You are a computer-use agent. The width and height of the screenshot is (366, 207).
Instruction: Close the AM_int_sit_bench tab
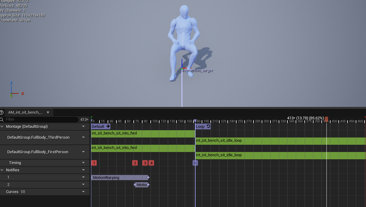click(48, 112)
